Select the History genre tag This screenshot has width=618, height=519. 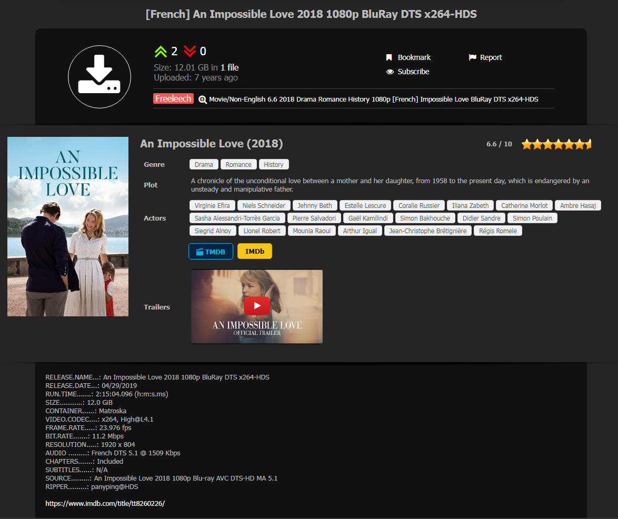coord(274,164)
